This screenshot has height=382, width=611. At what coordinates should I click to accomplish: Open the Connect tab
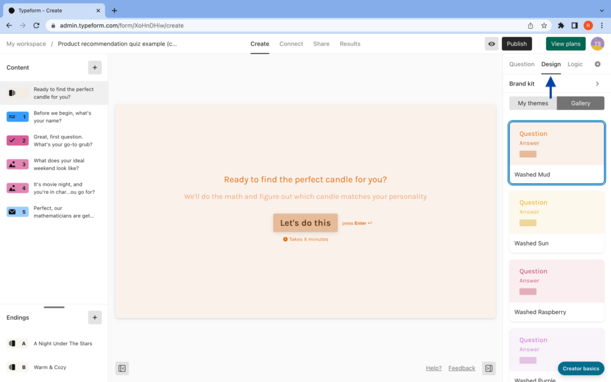[x=291, y=44]
